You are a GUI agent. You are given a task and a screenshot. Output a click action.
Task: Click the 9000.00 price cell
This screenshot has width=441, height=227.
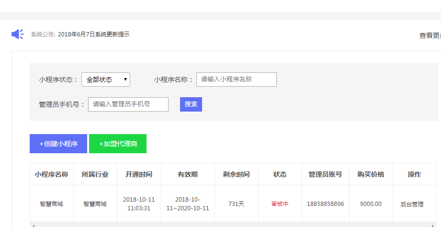pos(371,204)
